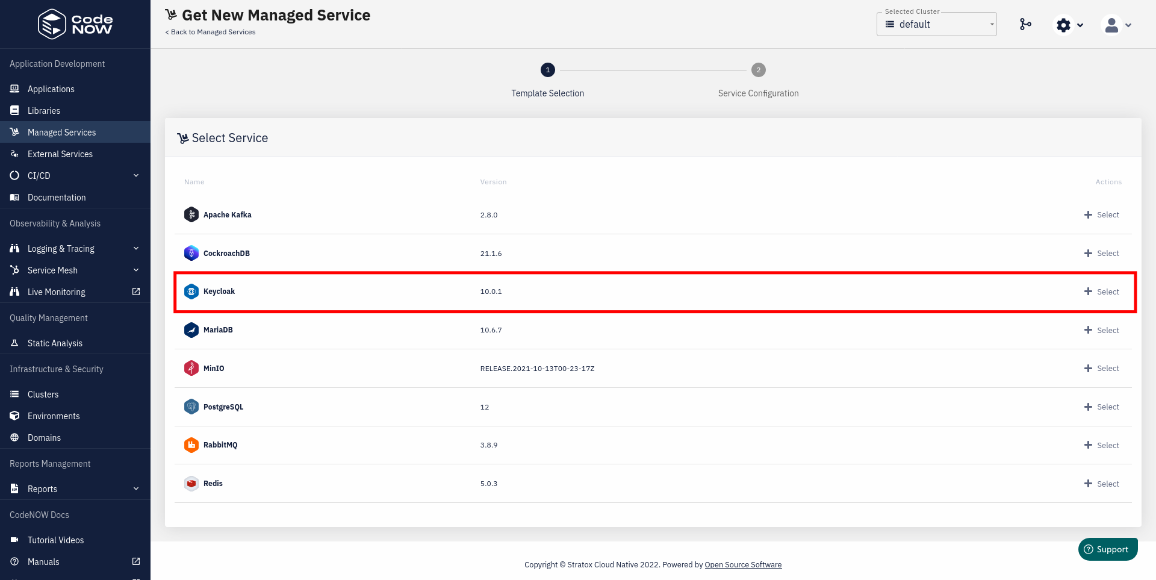Screen dimensions: 1156x580
Task: Click the Redis service icon
Action: pyautogui.click(x=191, y=484)
